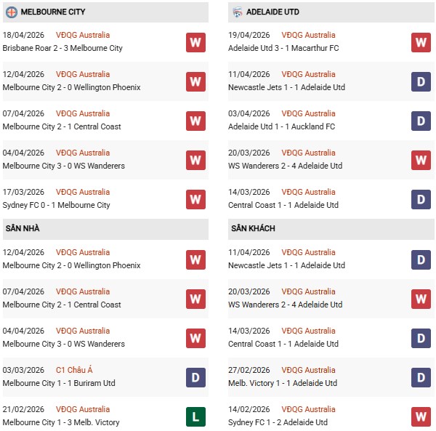This screenshot has height=431, width=436.
Task: Click the MELBOURNE CITY team name heading
Action: pyautogui.click(x=53, y=12)
